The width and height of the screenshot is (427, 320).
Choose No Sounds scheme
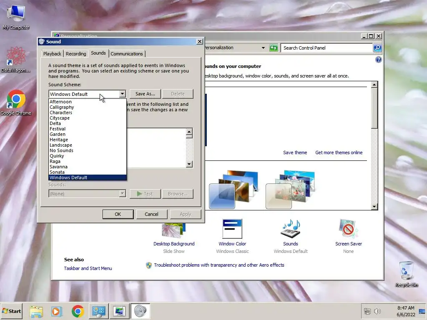[88, 150]
